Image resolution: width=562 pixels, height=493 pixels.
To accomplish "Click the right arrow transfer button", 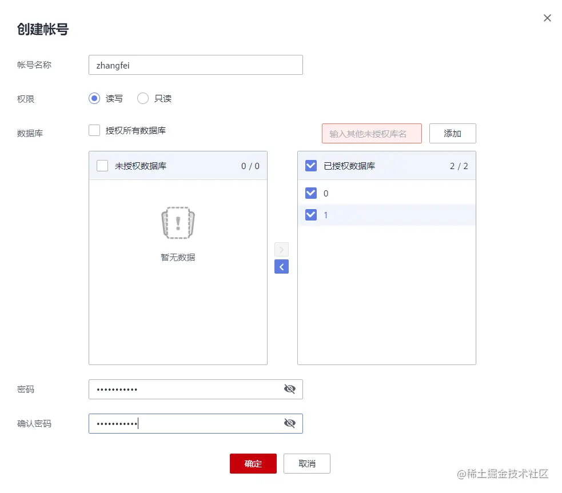I will [x=281, y=249].
